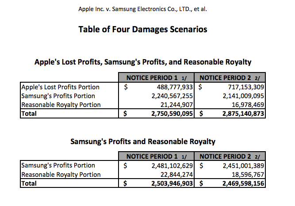Image resolution: width=295 pixels, height=206 pixels.
Task: Click the Apple Inc. v. Samsung case caption
Action: pyautogui.click(x=143, y=8)
